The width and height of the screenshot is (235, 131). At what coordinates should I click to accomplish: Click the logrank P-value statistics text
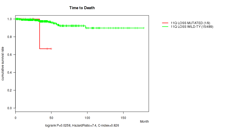[82, 126]
